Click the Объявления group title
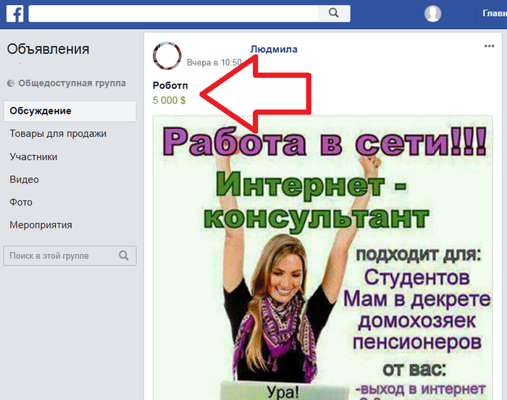The height and width of the screenshot is (400, 507). (x=48, y=49)
